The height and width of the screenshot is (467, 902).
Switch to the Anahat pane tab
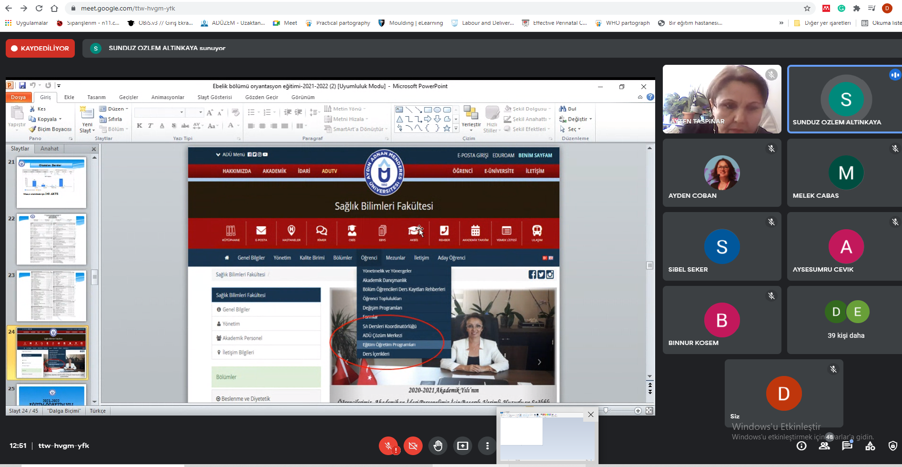(x=50, y=149)
